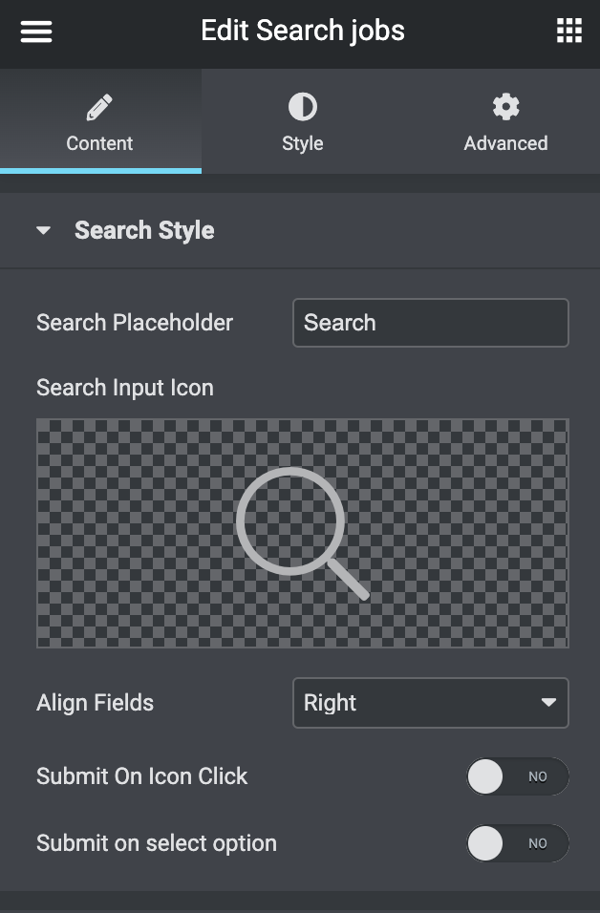Open the widgets grid panel
This screenshot has height=913, width=600.
point(569,31)
